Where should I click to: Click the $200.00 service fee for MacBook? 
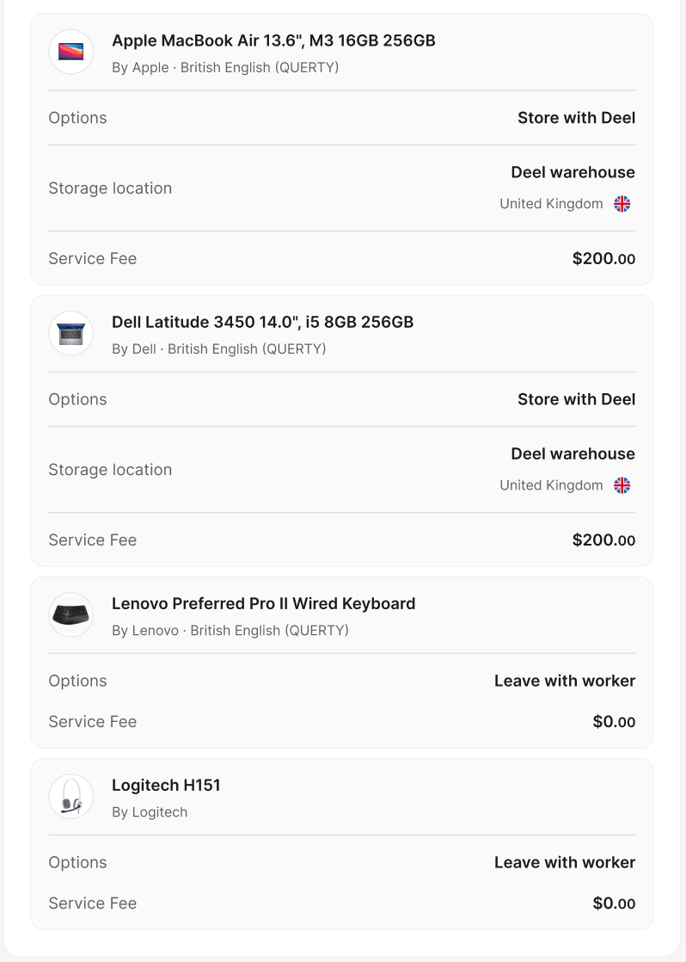603,259
